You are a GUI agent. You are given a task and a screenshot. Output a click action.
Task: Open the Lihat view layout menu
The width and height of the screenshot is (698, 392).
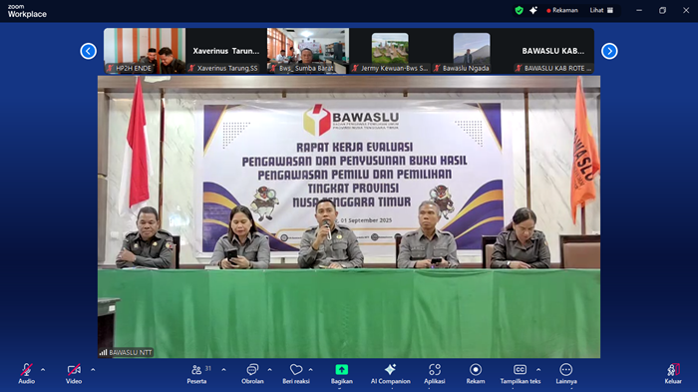point(601,10)
